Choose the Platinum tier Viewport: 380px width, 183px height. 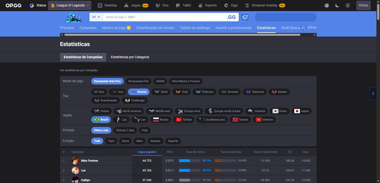pyautogui.click(x=205, y=92)
